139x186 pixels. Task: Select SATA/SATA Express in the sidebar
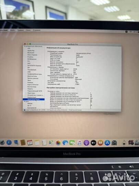pyautogui.click(x=34, y=65)
